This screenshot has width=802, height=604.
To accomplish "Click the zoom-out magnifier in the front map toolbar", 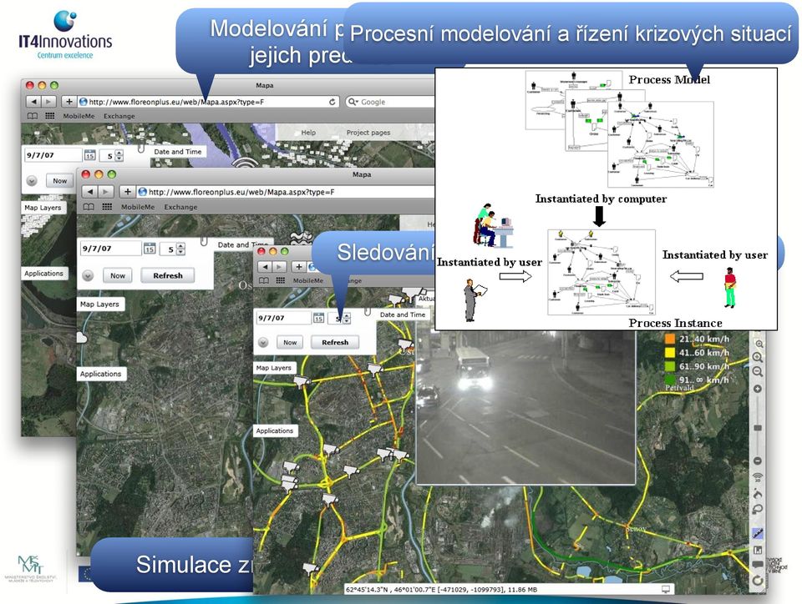I will tap(758, 372).
